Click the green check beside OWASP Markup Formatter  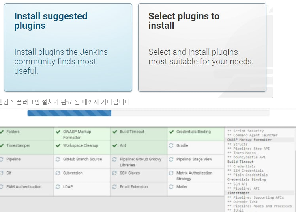58,132
